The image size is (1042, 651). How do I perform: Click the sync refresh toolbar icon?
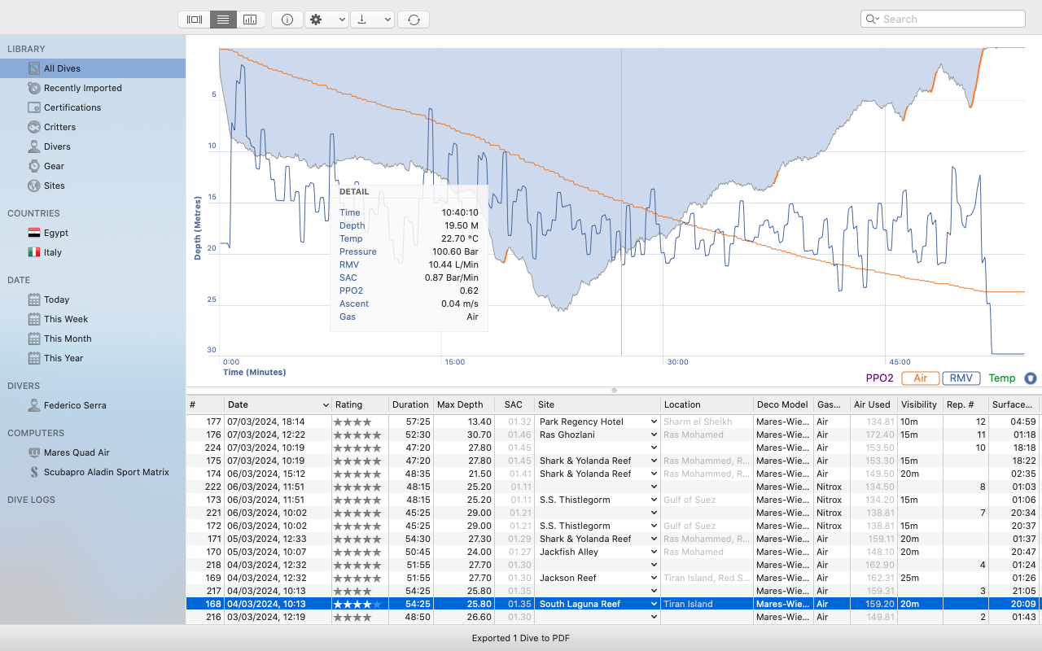click(x=414, y=20)
